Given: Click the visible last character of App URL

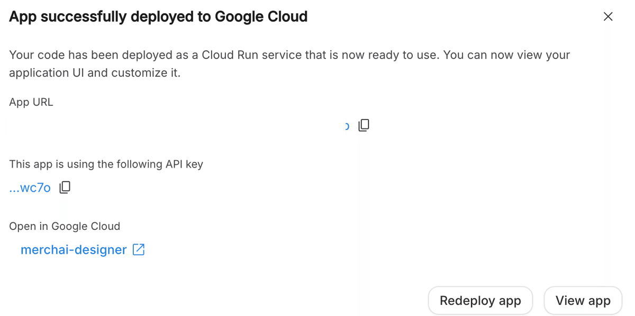Looking at the screenshot, I should [347, 126].
